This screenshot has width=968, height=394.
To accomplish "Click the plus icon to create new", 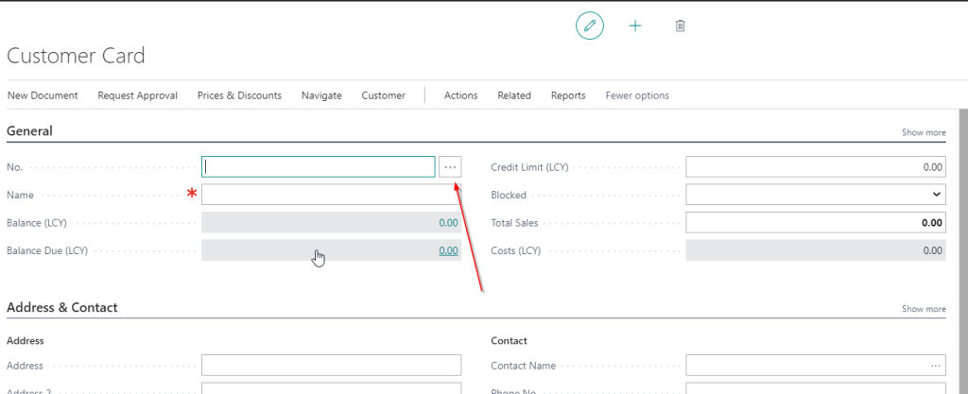I will [x=635, y=26].
